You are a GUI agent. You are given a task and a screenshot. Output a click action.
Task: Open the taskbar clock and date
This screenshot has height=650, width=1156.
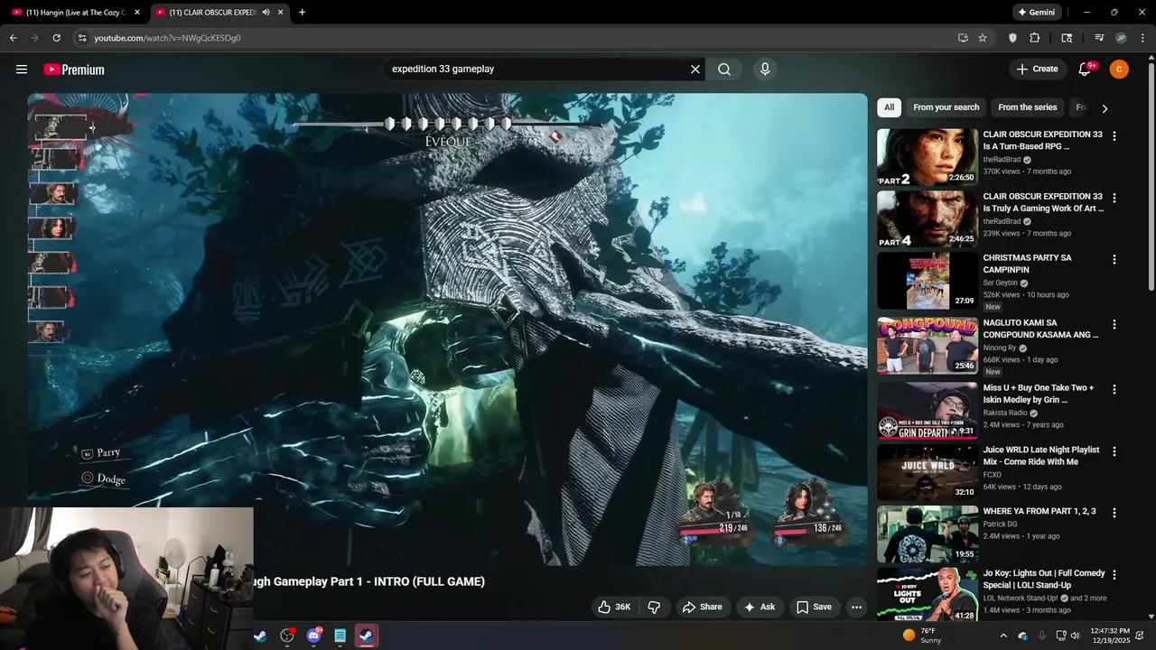click(1109, 636)
